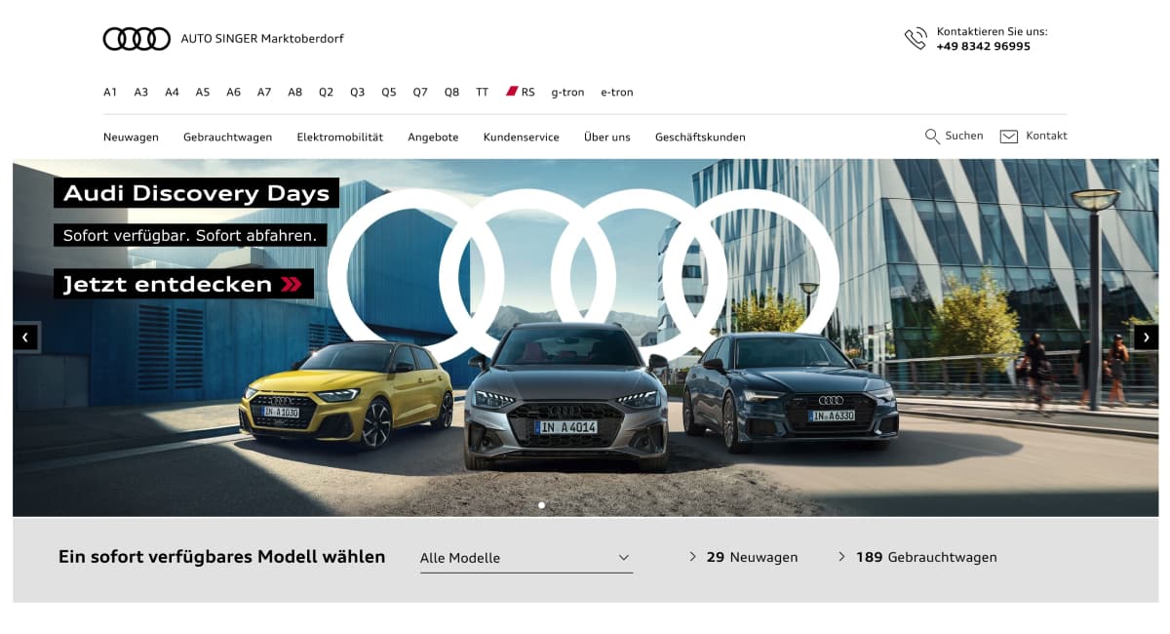Open the Geschäftskunden navigation item
Viewport: 1170px width, 634px height.
(700, 138)
